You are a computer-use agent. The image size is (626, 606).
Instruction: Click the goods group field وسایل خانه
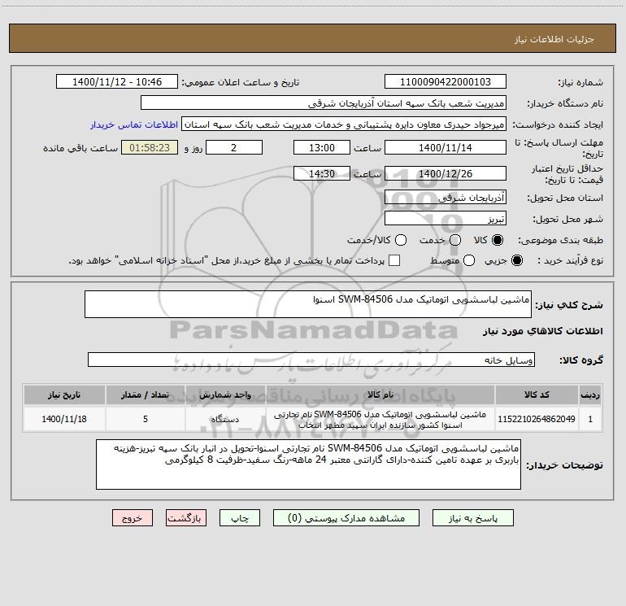tap(311, 360)
